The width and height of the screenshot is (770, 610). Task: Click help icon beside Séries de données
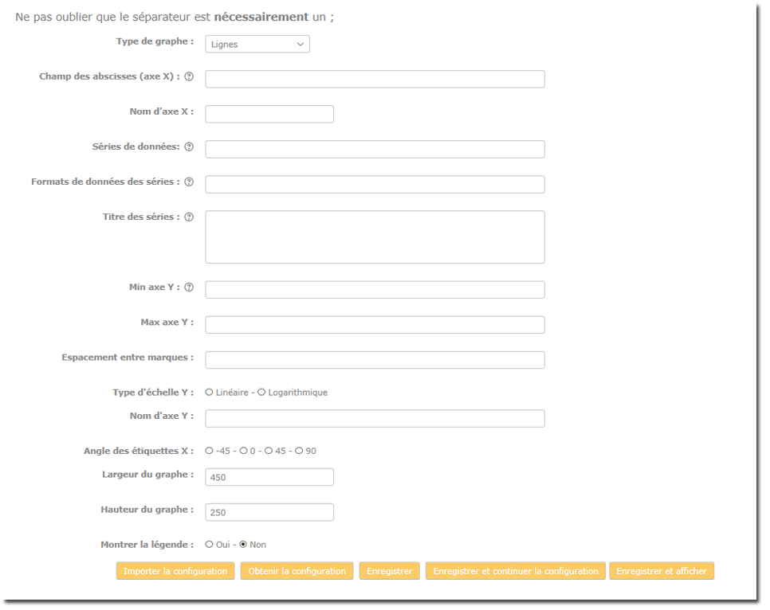click(189, 147)
